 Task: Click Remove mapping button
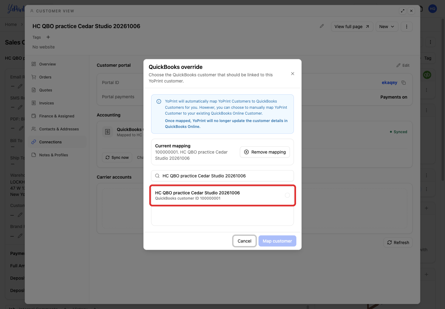pyautogui.click(x=265, y=152)
